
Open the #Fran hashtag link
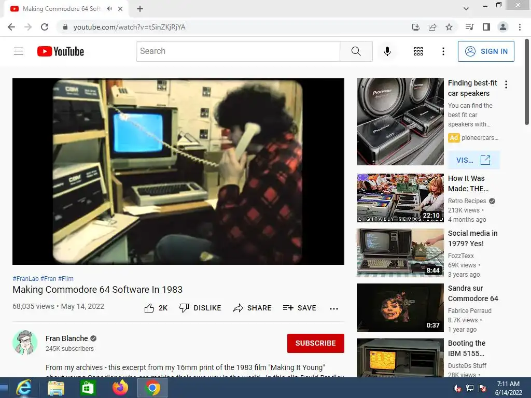pos(48,278)
